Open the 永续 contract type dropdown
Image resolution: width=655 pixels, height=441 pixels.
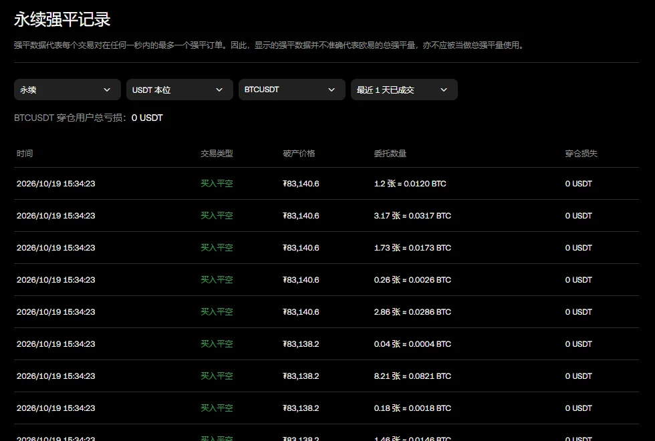(68, 90)
